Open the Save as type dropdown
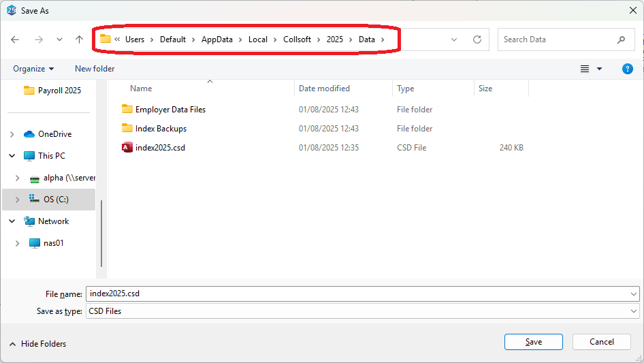The width and height of the screenshot is (644, 363). (x=634, y=311)
